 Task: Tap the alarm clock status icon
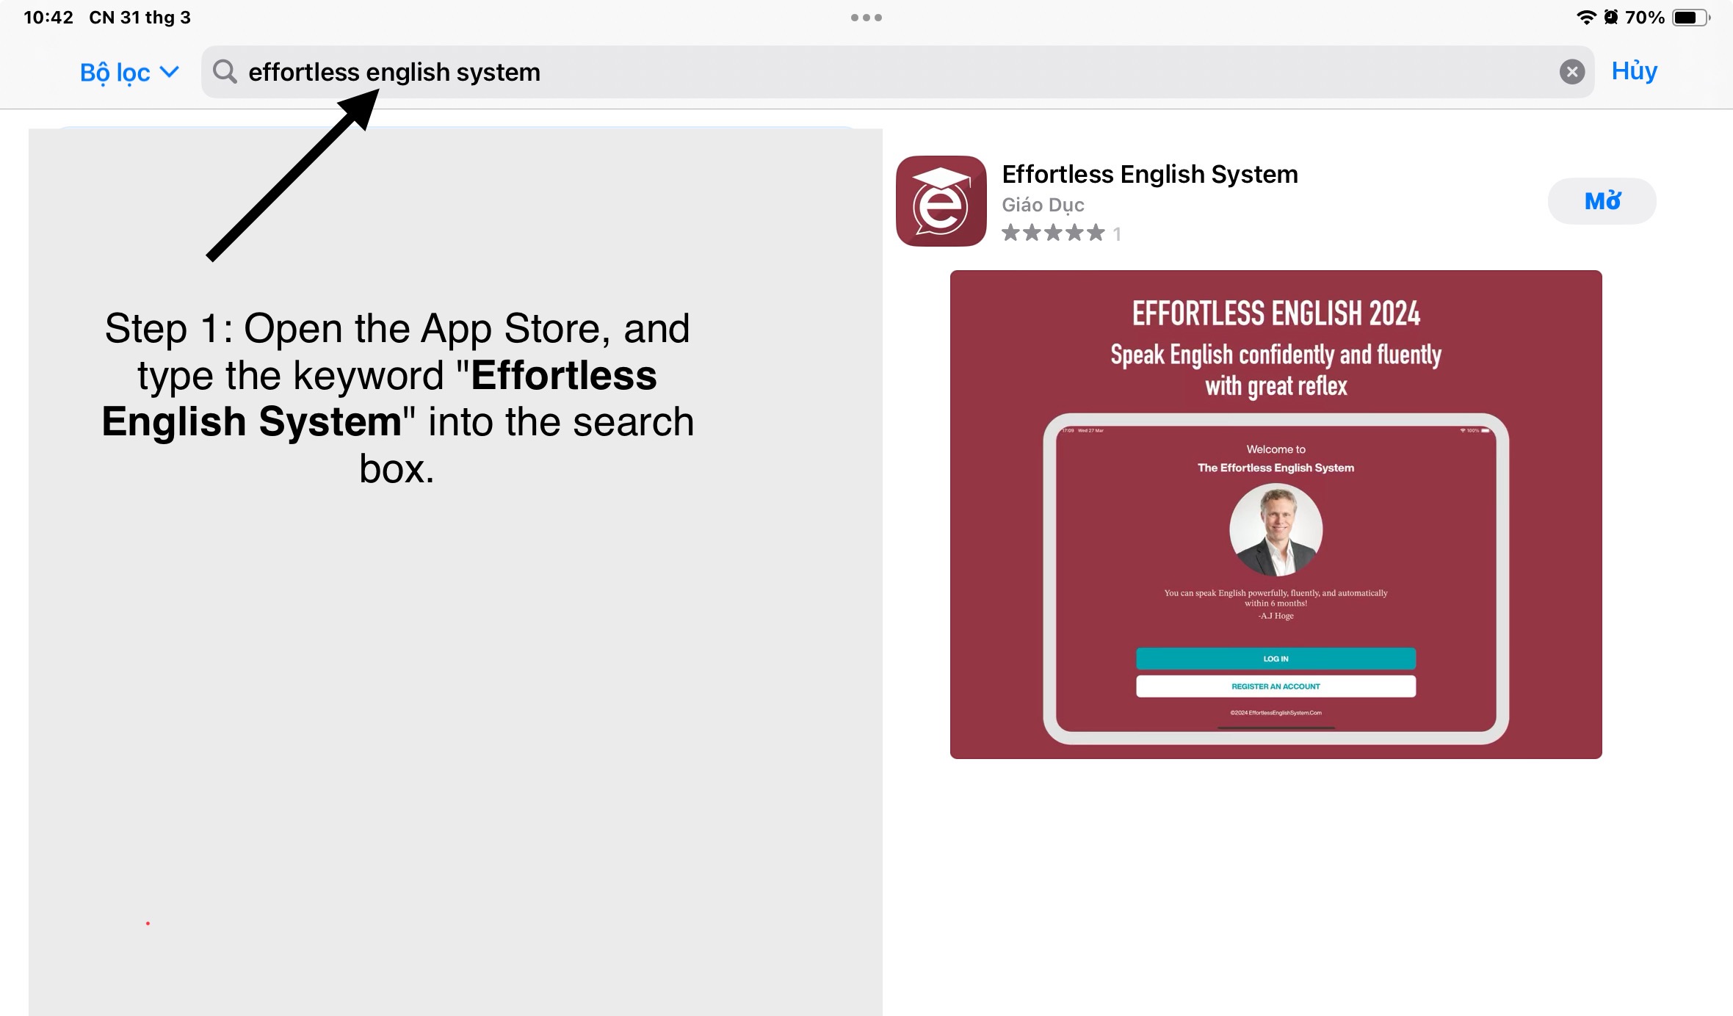pos(1610,18)
